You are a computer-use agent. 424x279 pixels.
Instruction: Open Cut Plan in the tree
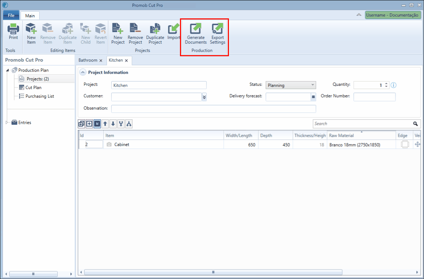(33, 88)
